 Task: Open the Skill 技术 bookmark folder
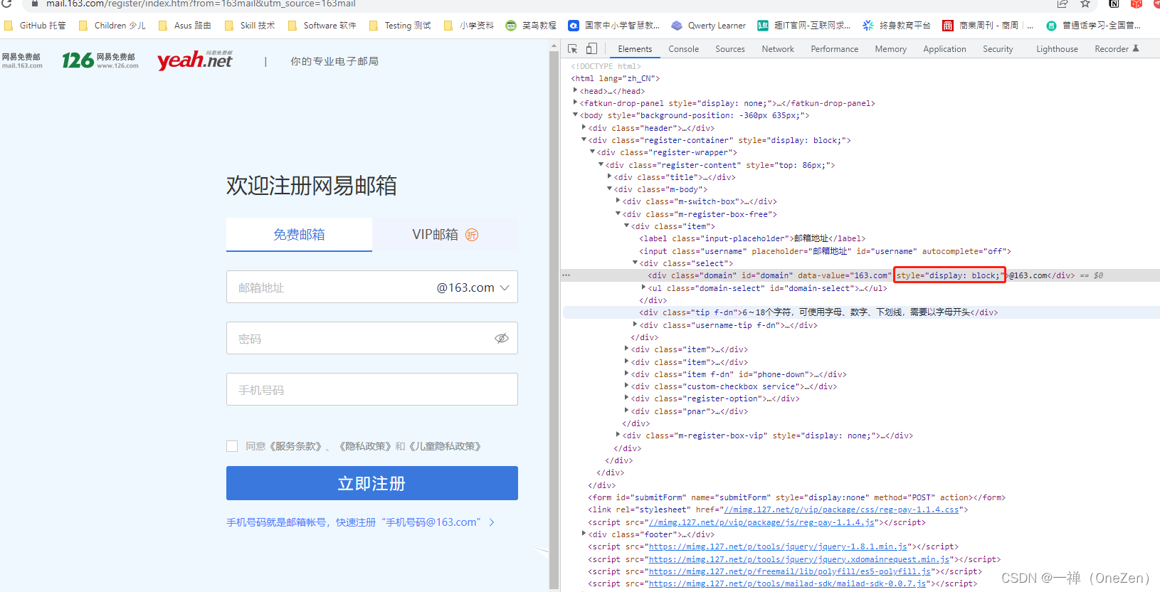point(250,26)
